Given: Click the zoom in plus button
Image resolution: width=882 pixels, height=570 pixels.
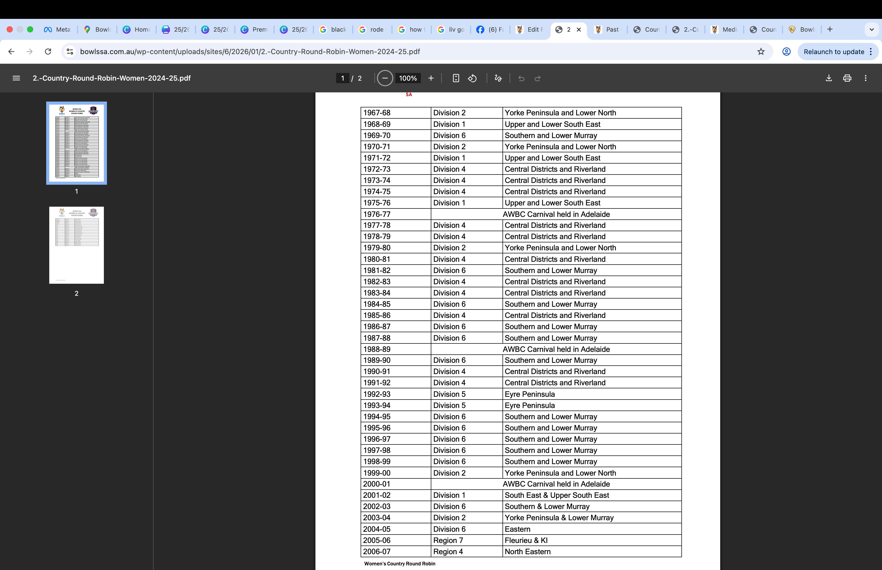Looking at the screenshot, I should pos(431,78).
